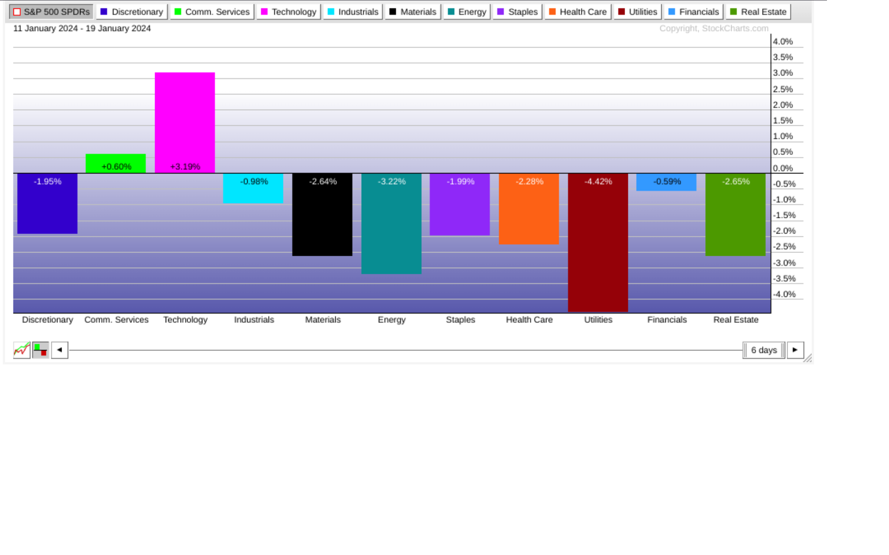Hide the Comm. Services sector
889x555 pixels.
(x=212, y=12)
